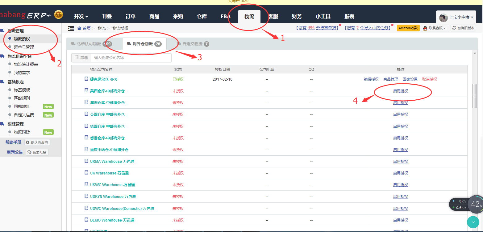
Task: Open the 开发 dropdown menu
Action: (81, 17)
